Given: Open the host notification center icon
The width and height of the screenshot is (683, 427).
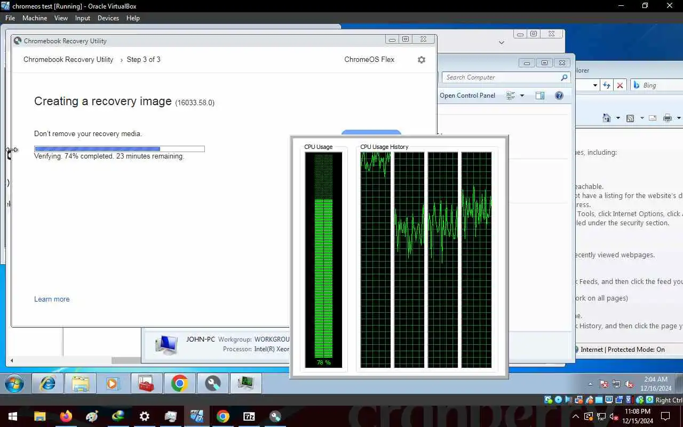Looking at the screenshot, I should point(665,416).
